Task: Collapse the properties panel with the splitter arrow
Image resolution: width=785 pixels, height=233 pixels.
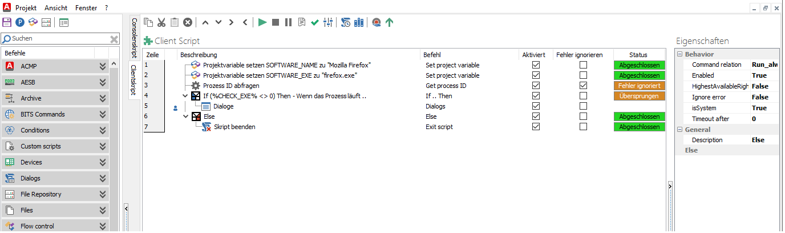Action: [x=670, y=185]
